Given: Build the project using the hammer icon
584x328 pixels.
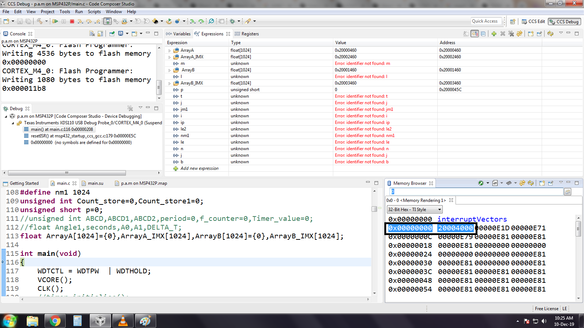Looking at the screenshot, I should coord(39,21).
